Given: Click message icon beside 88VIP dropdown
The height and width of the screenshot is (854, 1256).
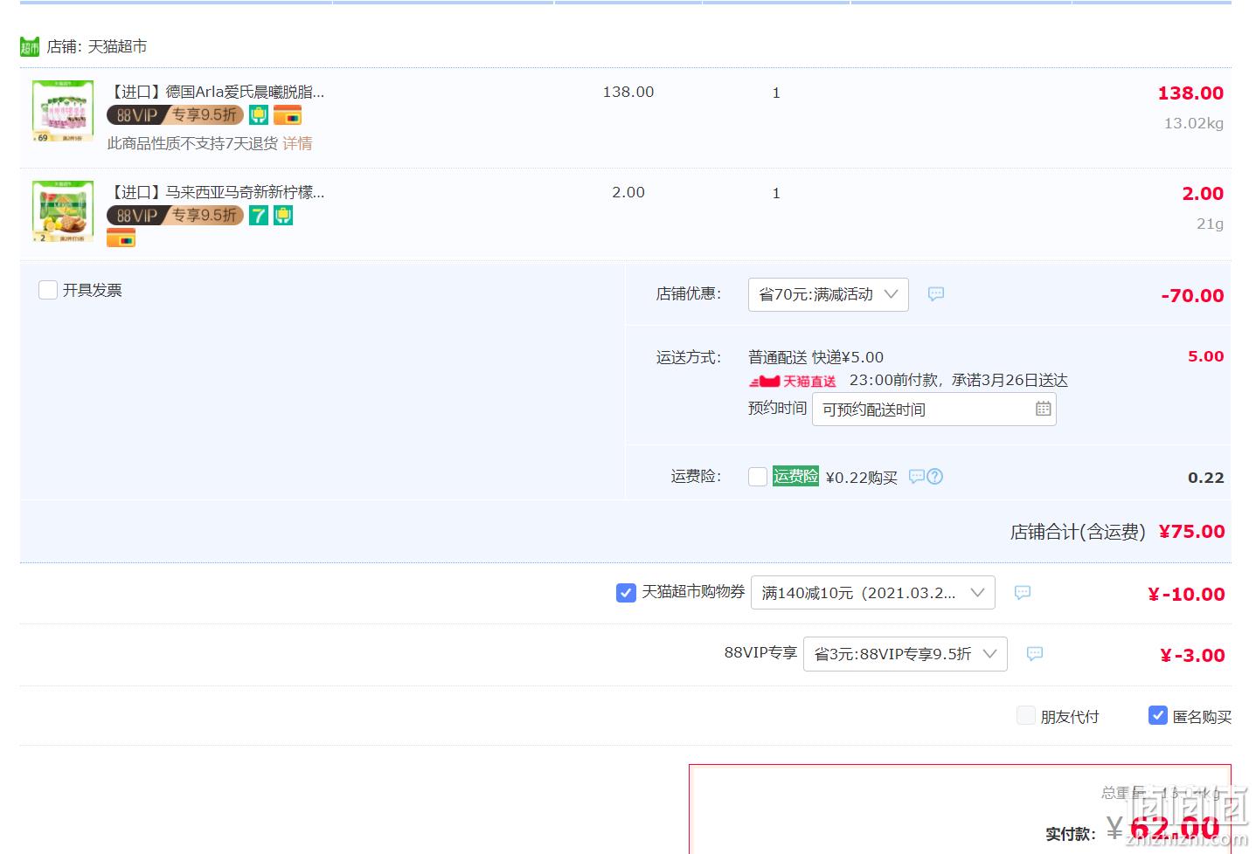Looking at the screenshot, I should (1035, 654).
